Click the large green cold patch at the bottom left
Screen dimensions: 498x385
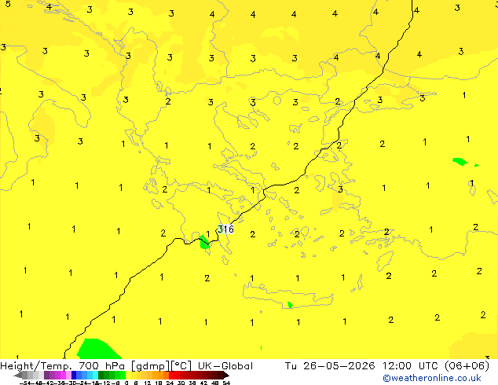tap(97, 349)
